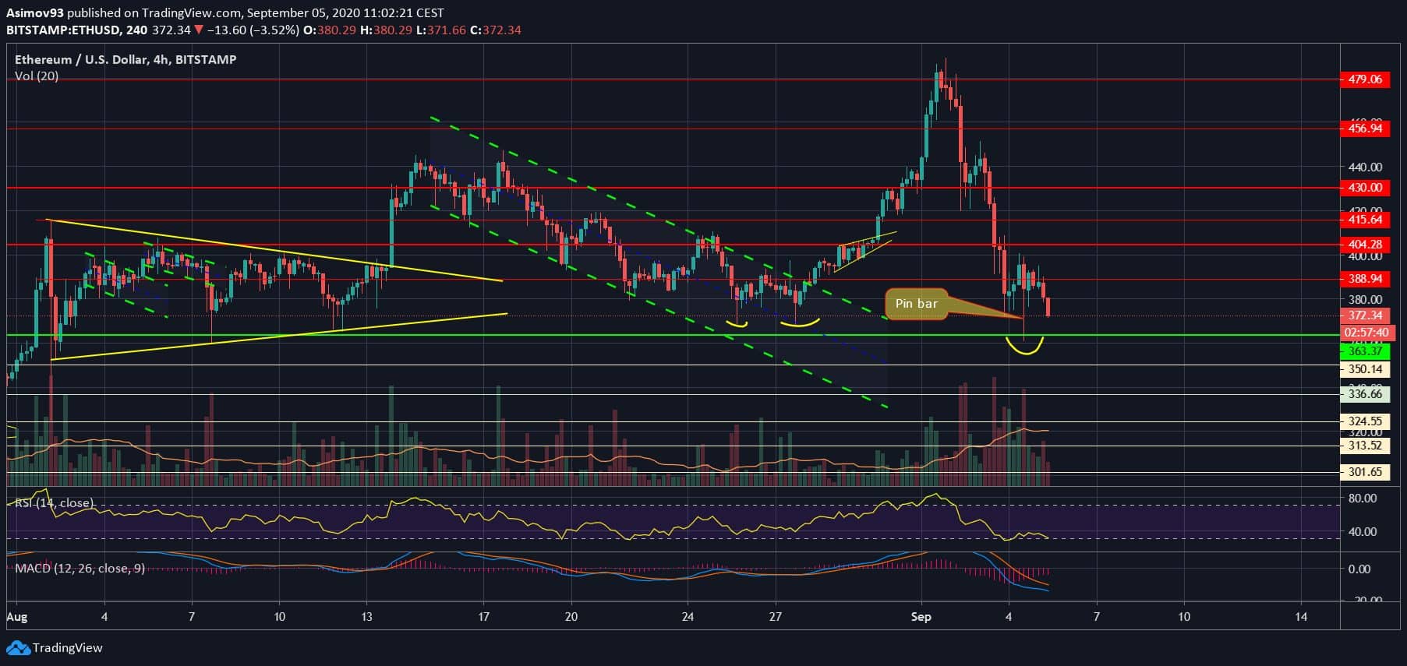Click the 80.00 level on RSI scale
Image resolution: width=1407 pixels, height=666 pixels.
click(x=1363, y=499)
